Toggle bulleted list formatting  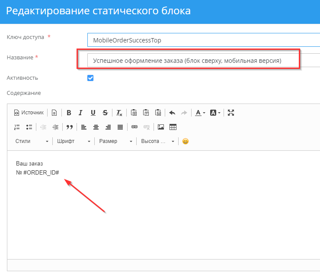click(29, 127)
